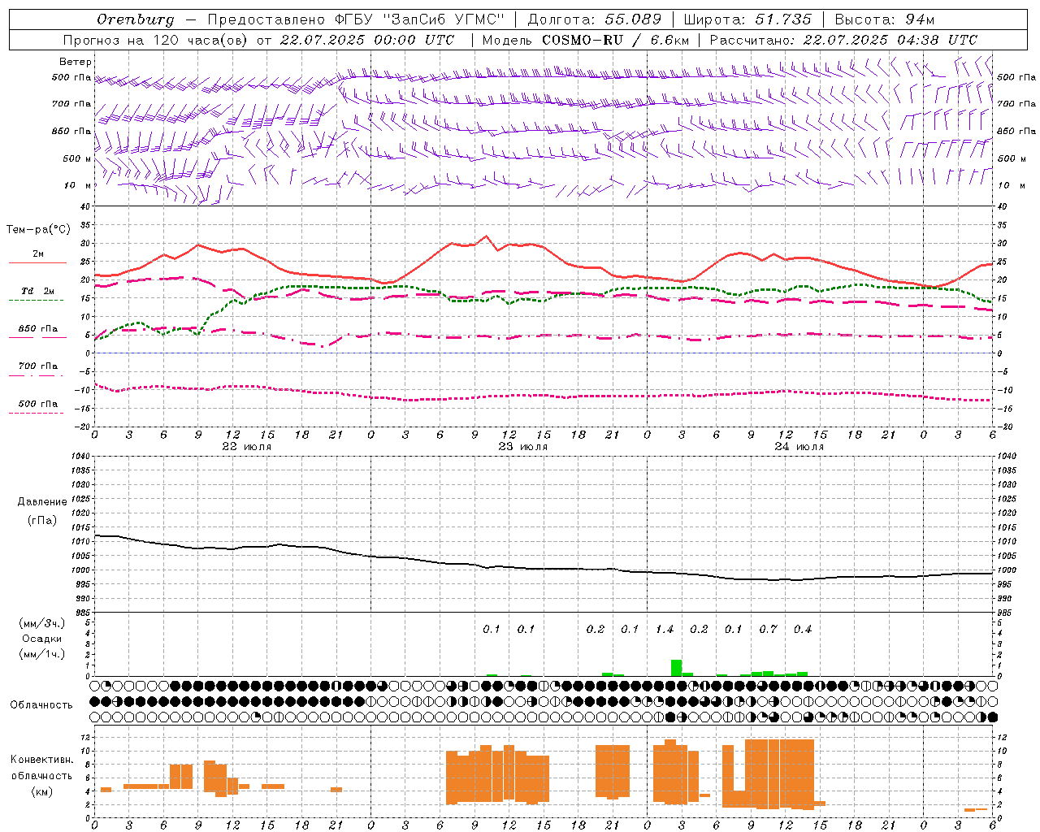This screenshot has width=1040, height=832.
Task: Click the red '2м' temperature legend line
Action: tap(37, 262)
